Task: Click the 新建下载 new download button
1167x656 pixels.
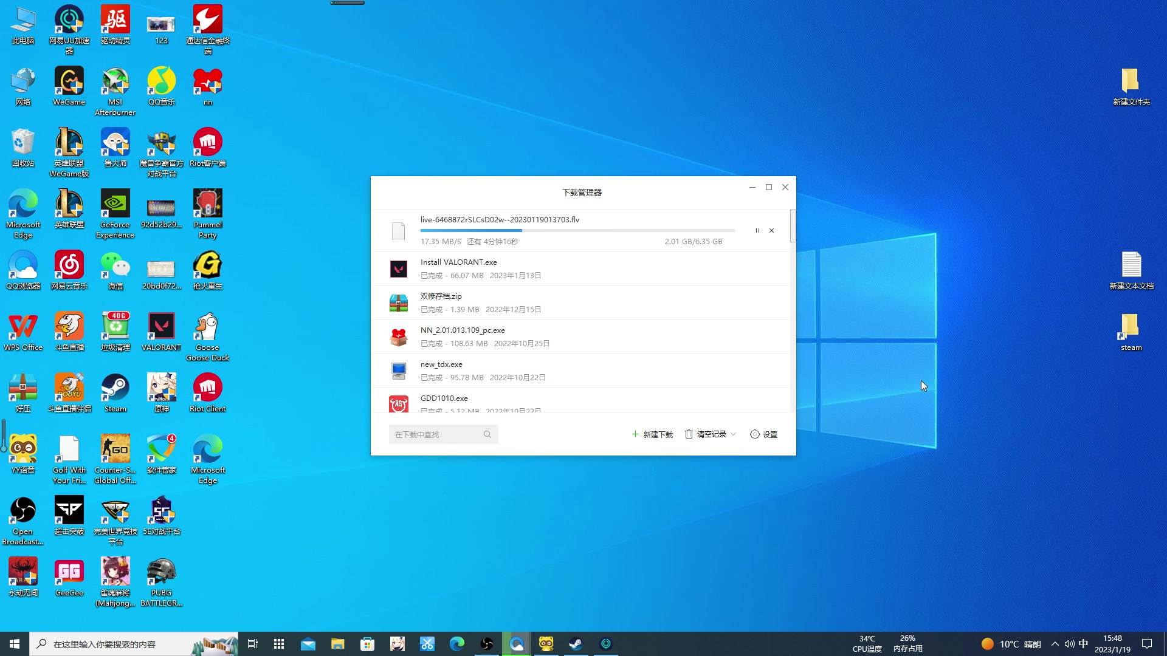Action: [x=652, y=434]
